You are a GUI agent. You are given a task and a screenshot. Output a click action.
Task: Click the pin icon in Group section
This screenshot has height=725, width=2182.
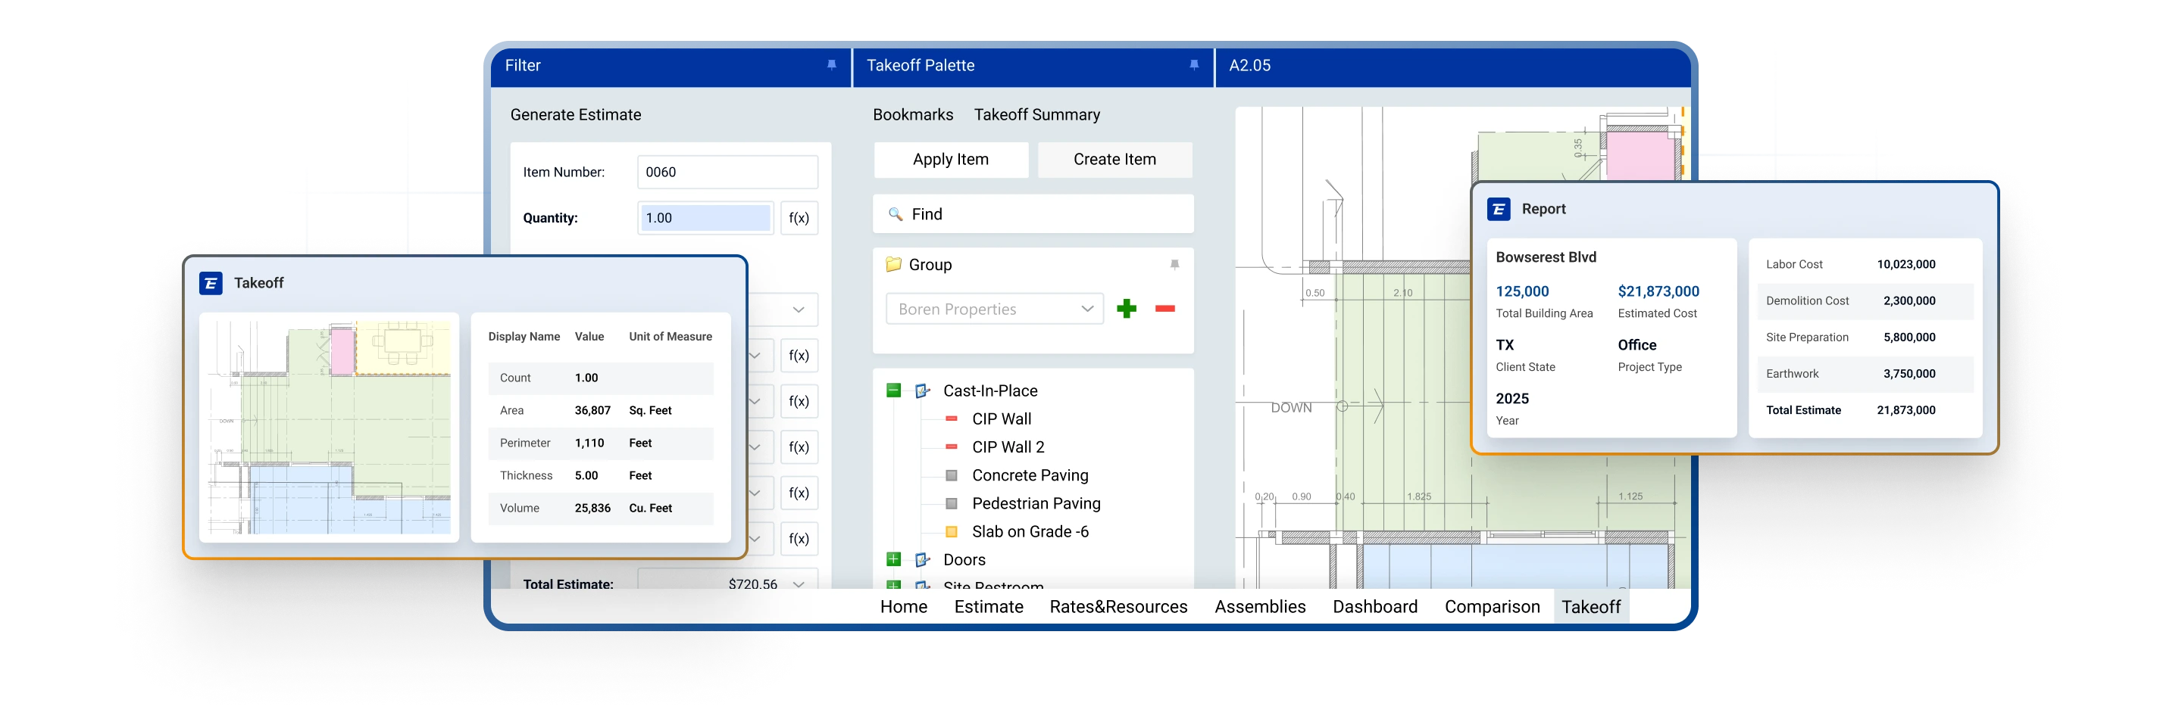coord(1174,265)
